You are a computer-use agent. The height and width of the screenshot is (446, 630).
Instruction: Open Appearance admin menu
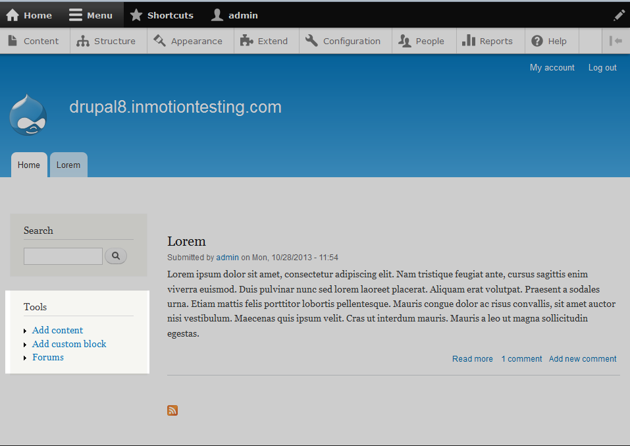coord(190,41)
